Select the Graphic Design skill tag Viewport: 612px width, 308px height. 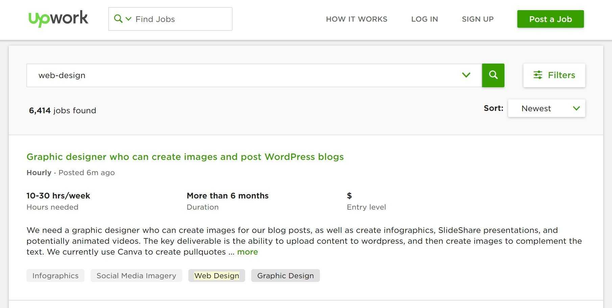[x=285, y=276]
